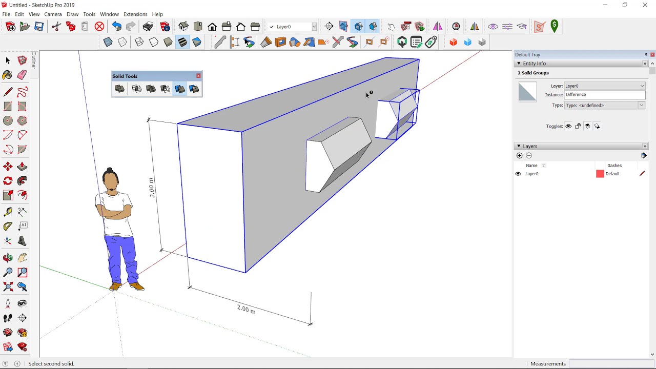Select the arrow Select tool
Screen dimensions: 656x369
tap(8, 60)
